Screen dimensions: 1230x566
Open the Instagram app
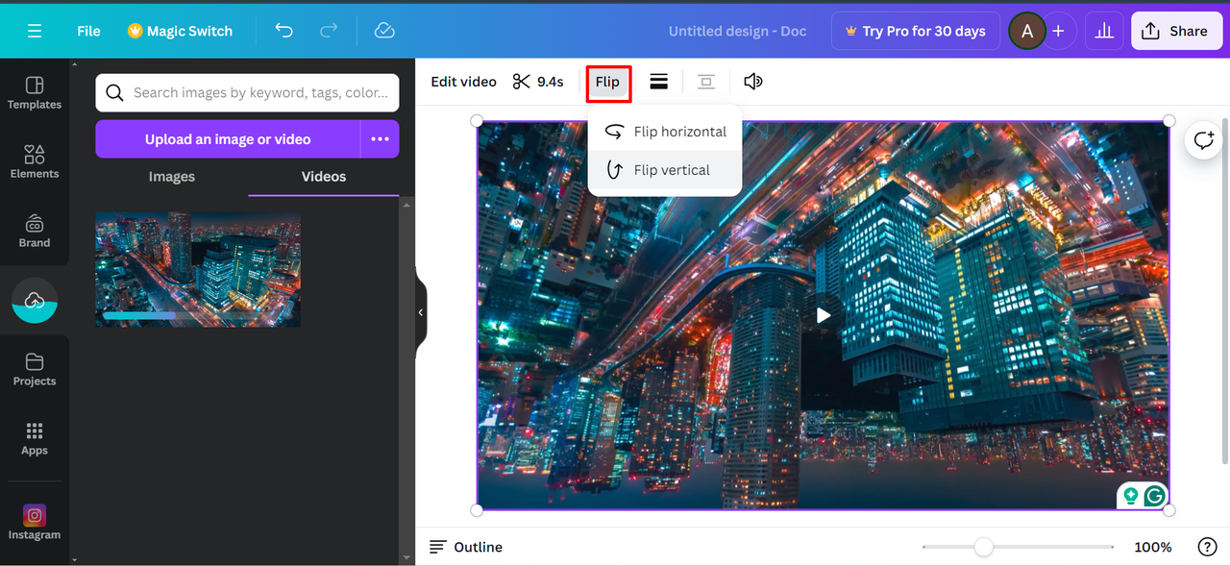point(35,523)
